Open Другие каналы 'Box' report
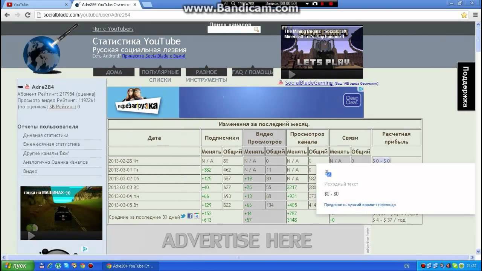Viewport: 482px width, 271px height. [46, 153]
